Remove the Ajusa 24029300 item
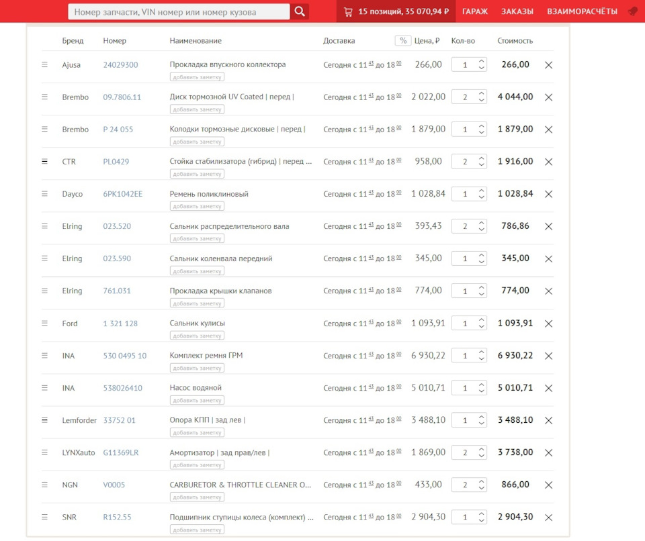Image resolution: width=645 pixels, height=541 pixels. click(548, 65)
